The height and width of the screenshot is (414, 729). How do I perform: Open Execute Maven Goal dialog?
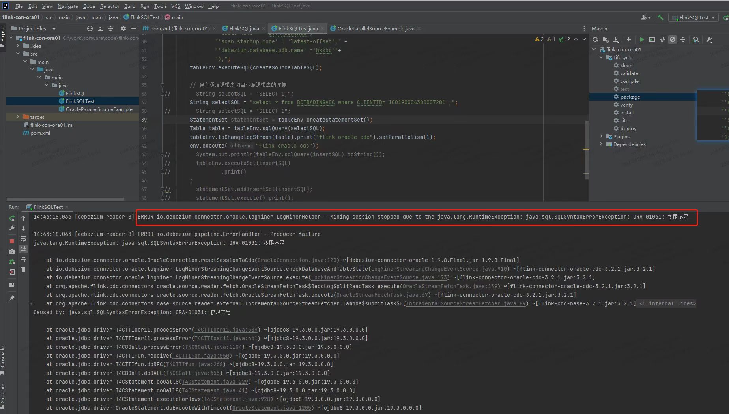tap(652, 39)
